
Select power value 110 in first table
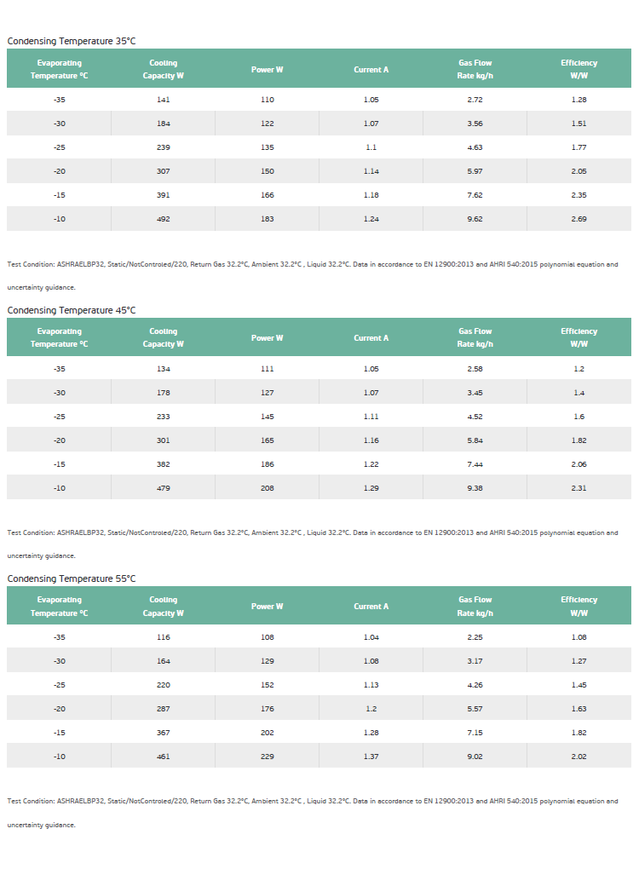[x=268, y=100]
